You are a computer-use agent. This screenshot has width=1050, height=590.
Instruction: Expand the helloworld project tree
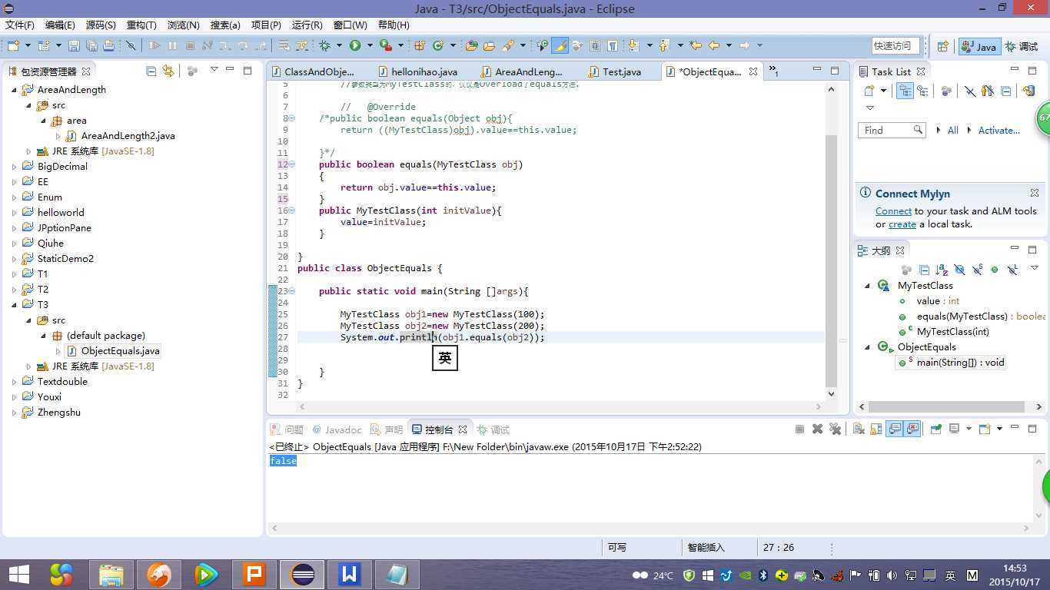[15, 212]
